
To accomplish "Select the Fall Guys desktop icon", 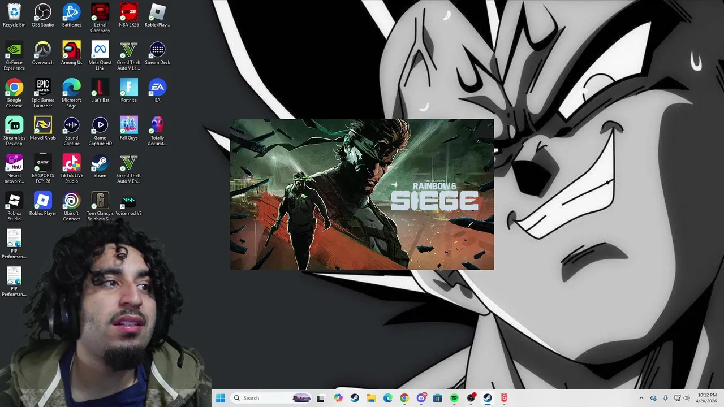I will (x=128, y=128).
